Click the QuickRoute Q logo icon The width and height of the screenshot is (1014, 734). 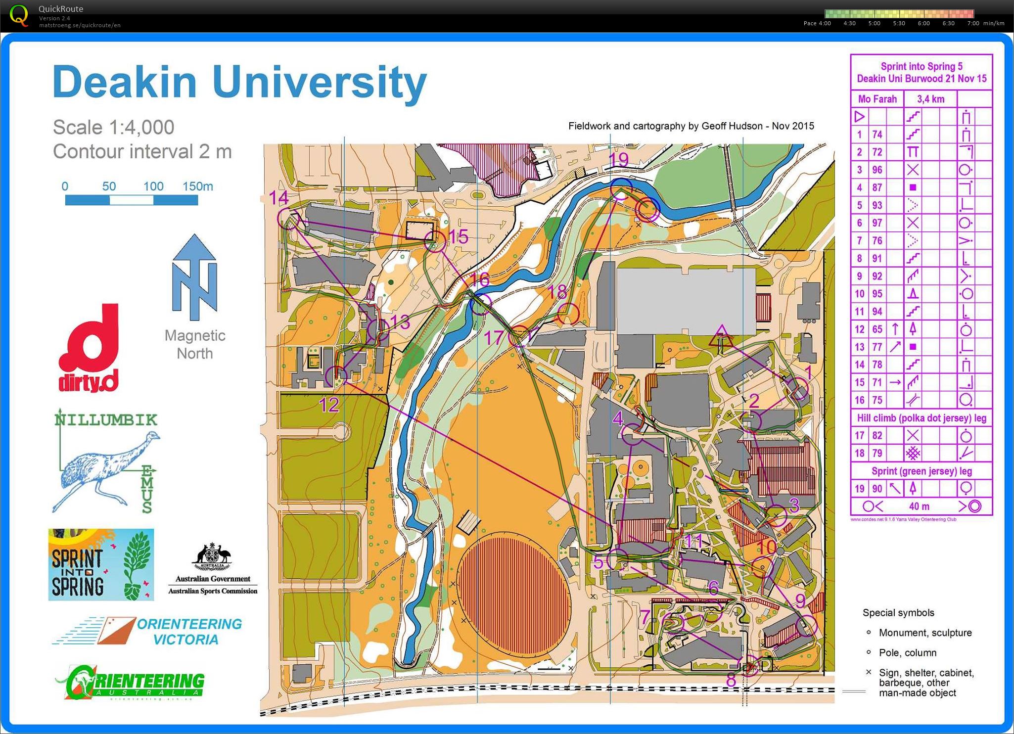click(19, 15)
